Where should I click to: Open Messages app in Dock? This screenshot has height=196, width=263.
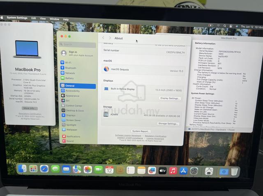[x=55, y=169]
